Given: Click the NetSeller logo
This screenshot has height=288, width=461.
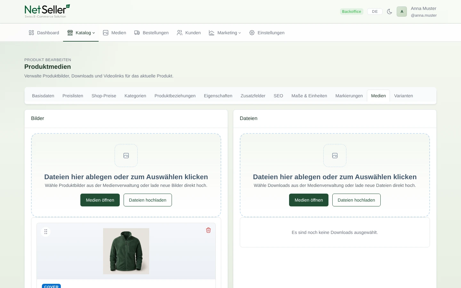Looking at the screenshot, I should point(47,11).
